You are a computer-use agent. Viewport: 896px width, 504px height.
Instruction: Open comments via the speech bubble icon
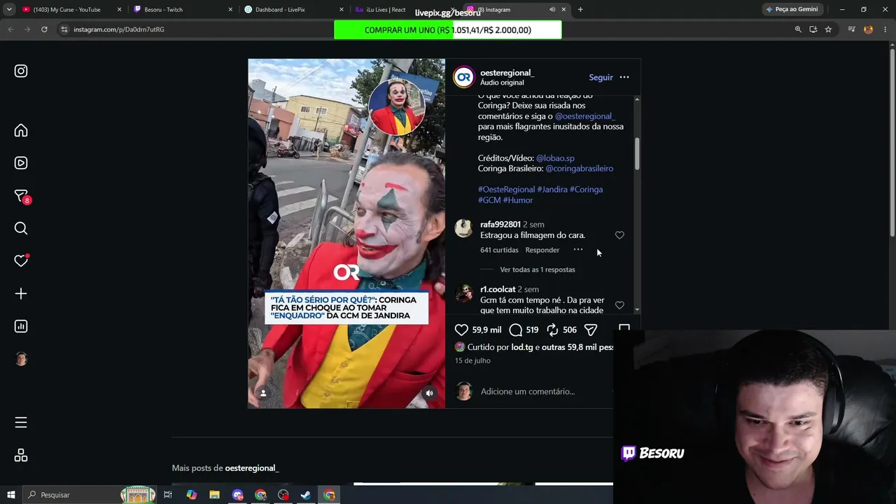tap(516, 330)
